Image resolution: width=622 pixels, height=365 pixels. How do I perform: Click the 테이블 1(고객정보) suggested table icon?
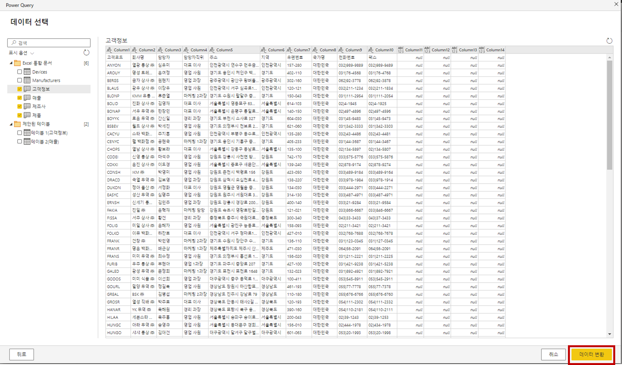pos(27,133)
